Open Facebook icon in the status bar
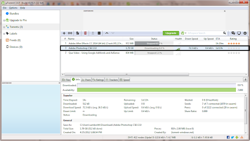The height and width of the screenshot is (141, 250). (228, 137)
